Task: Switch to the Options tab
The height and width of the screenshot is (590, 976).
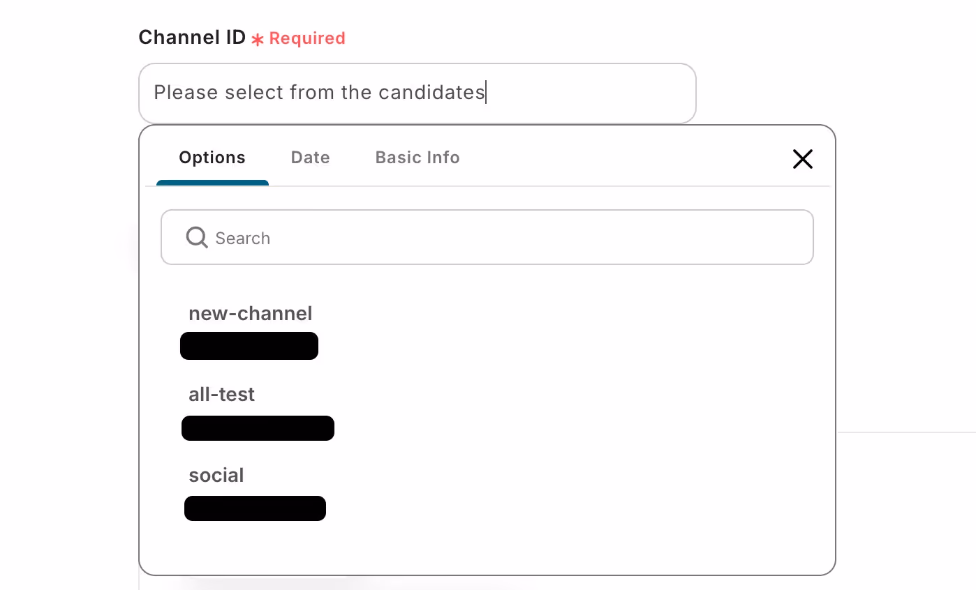Action: tap(212, 158)
